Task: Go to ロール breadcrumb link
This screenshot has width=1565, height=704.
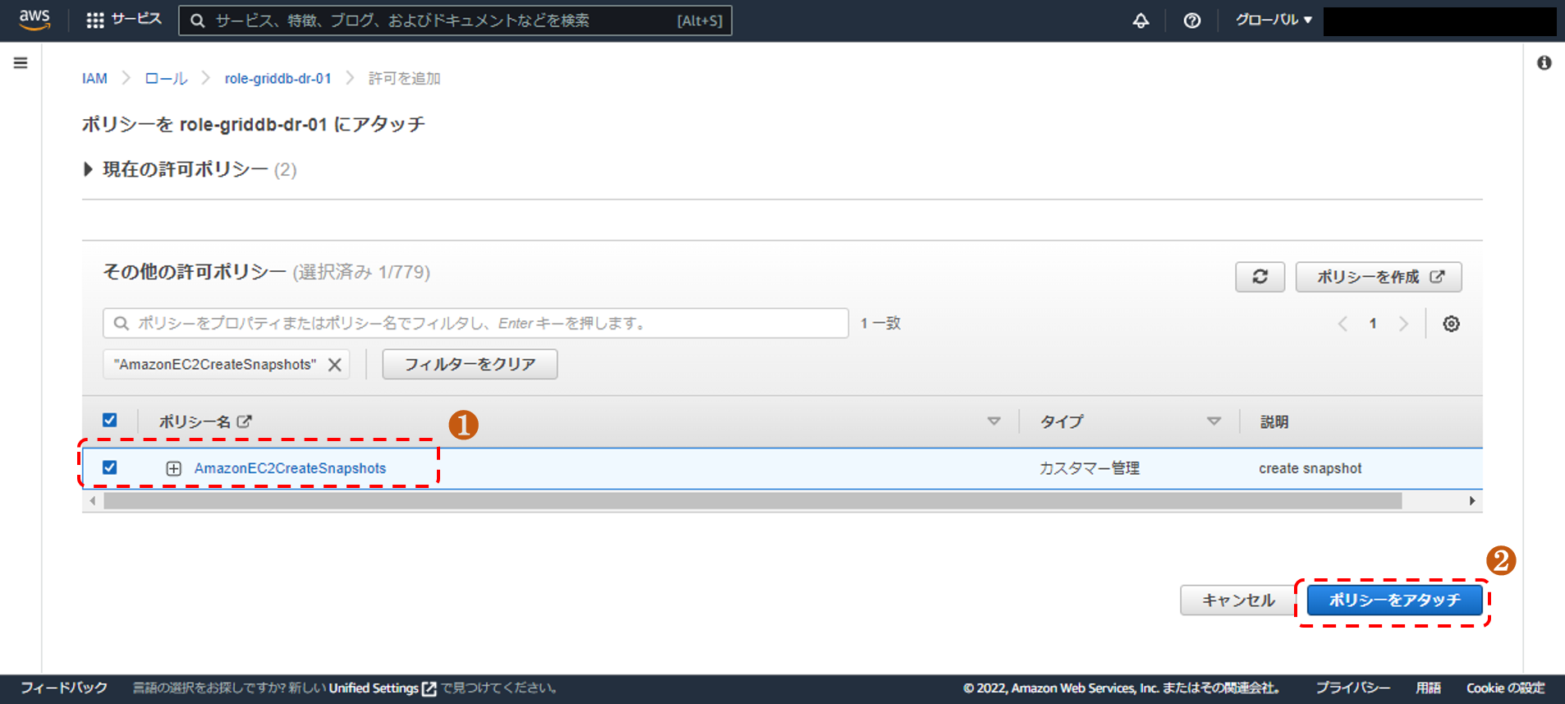Action: [166, 79]
